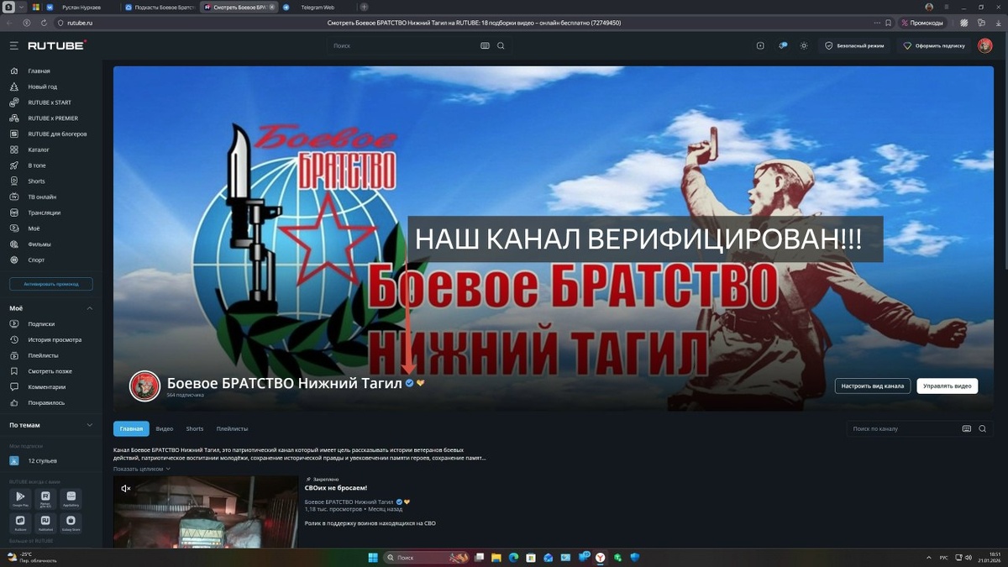Click the magnifier icon in top search bar
1008x567 pixels.
501,45
